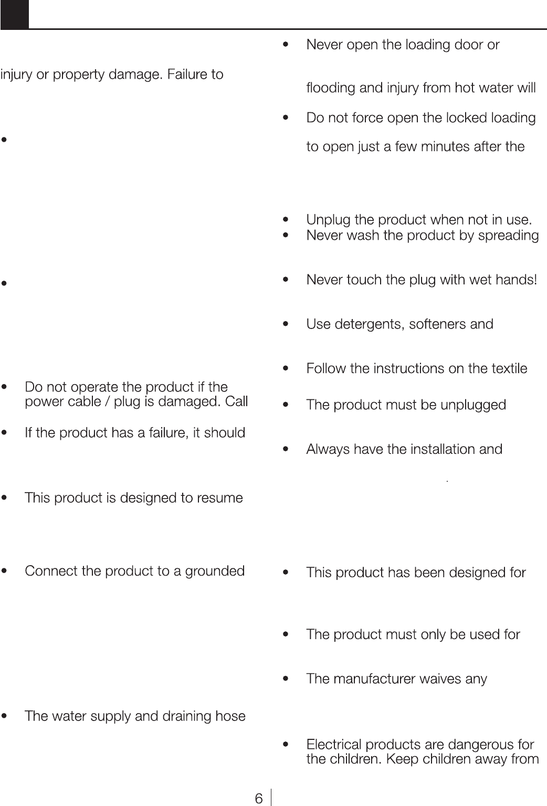Click "The water supply and draining hose" text
This screenshot has height=806, width=547.
click(135, 716)
